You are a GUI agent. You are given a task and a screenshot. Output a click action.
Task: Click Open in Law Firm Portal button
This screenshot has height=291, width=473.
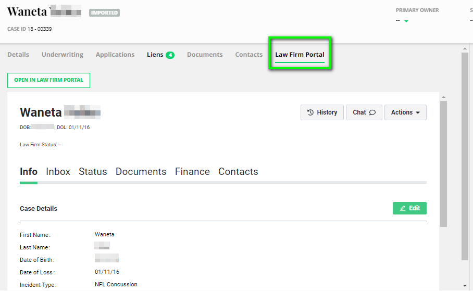48,80
